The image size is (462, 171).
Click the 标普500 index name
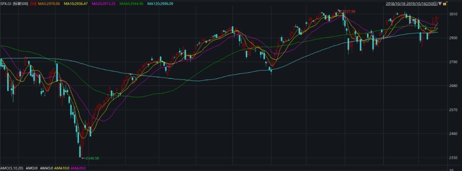21,4
